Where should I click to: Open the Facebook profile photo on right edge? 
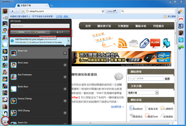click(x=181, y=33)
